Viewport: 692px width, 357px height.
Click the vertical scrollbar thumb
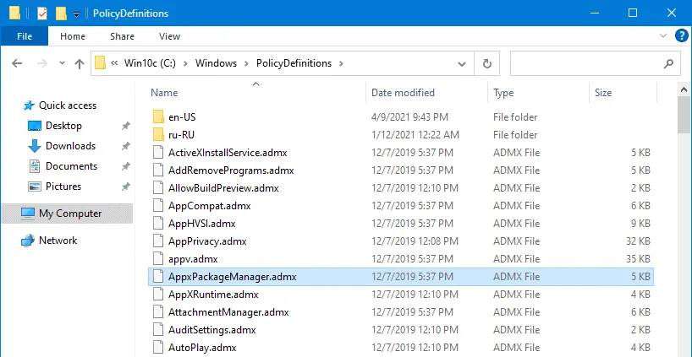click(x=684, y=114)
